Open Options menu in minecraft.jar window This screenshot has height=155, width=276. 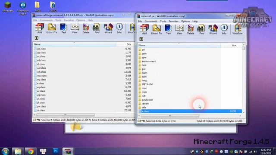[x=185, y=21]
